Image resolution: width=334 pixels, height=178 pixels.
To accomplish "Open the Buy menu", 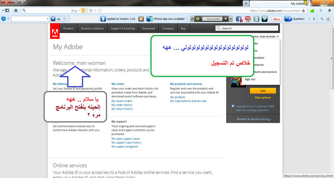I will click(183, 28).
